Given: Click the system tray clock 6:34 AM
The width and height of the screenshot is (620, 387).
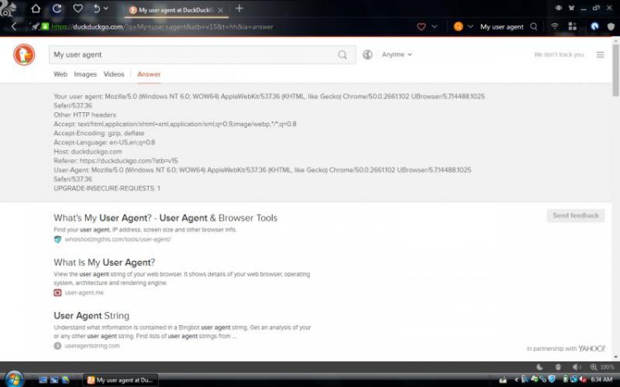Looking at the screenshot, I should click(x=602, y=380).
